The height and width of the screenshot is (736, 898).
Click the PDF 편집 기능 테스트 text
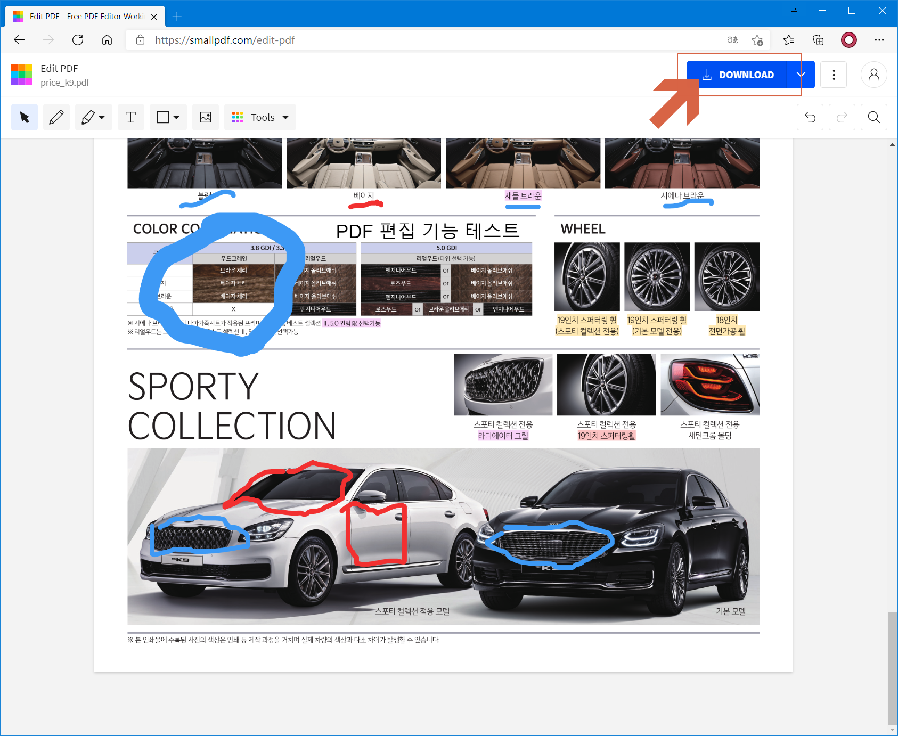click(428, 231)
